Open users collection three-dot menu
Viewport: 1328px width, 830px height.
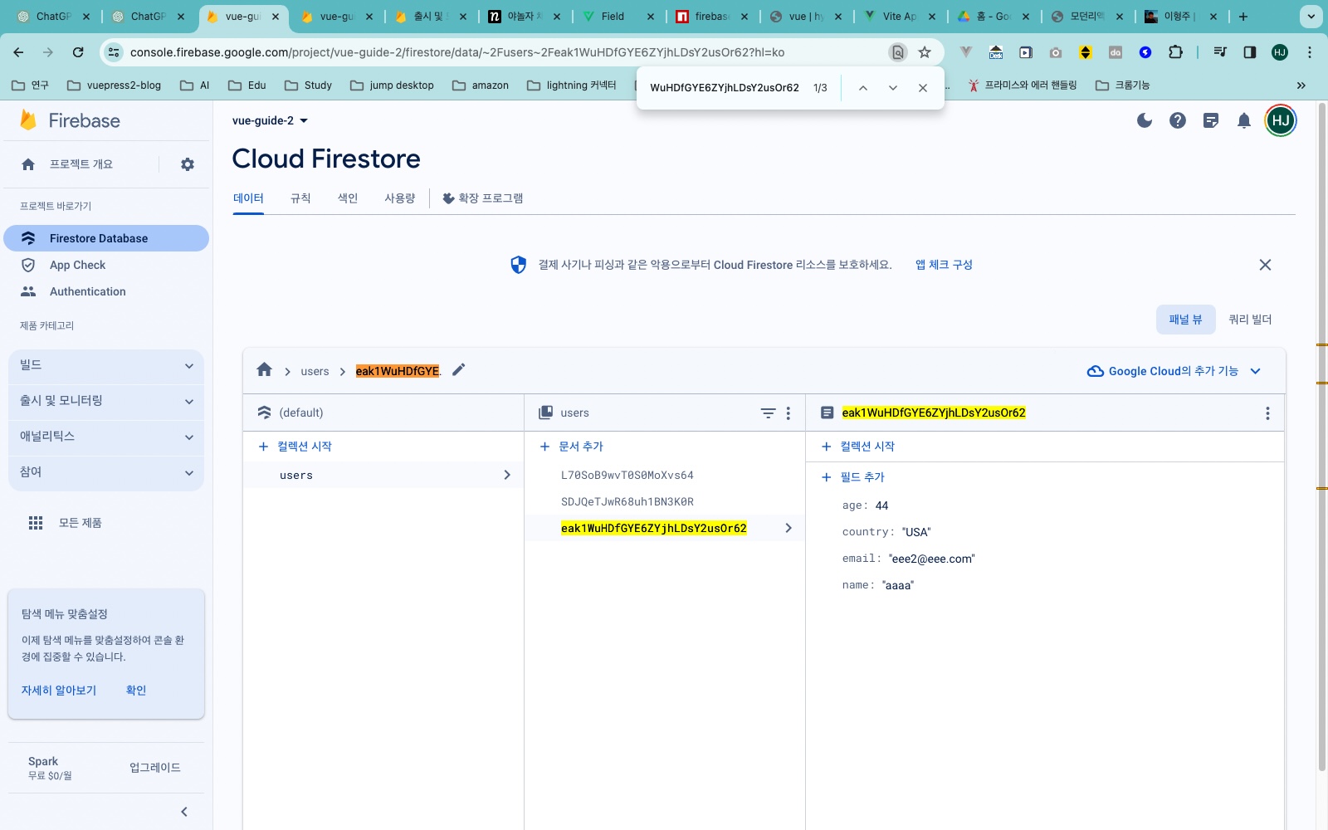pos(788,413)
